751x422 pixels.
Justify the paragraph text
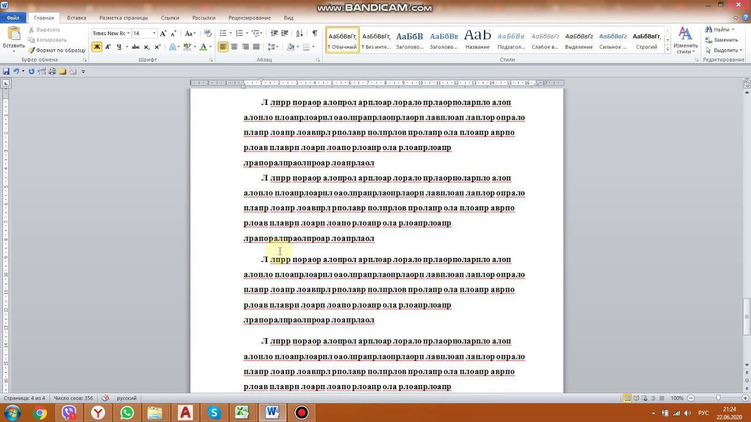click(256, 47)
